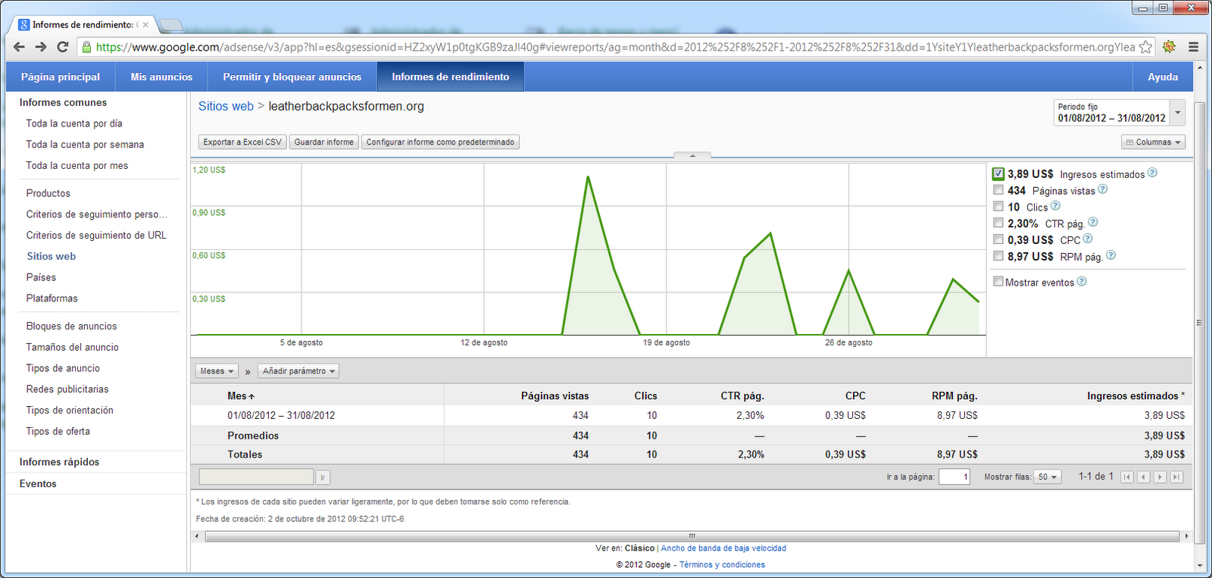This screenshot has width=1212, height=578.
Task: Go to last page of results
Action: pyautogui.click(x=1176, y=477)
